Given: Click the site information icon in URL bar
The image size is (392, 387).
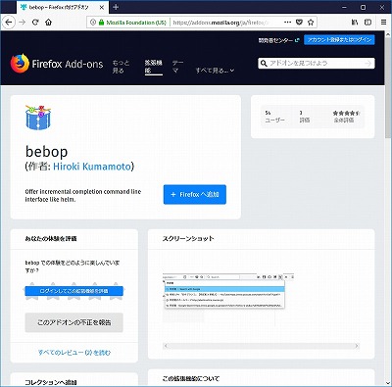Looking at the screenshot, I should pyautogui.click(x=93, y=23).
